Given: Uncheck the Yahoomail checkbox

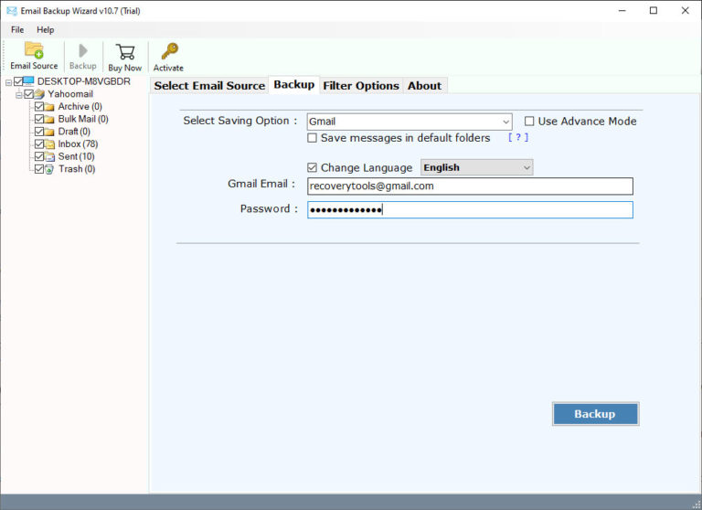Looking at the screenshot, I should coord(29,93).
